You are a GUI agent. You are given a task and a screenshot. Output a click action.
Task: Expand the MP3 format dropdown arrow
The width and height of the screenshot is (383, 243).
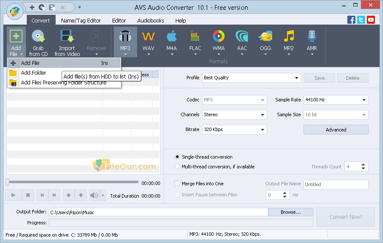coord(125,54)
